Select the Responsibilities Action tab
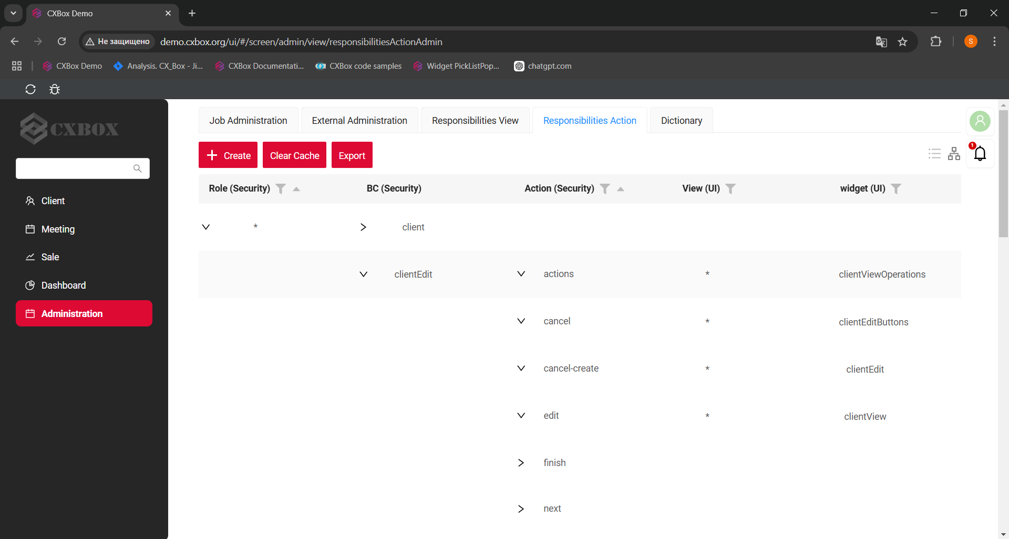 pos(590,121)
